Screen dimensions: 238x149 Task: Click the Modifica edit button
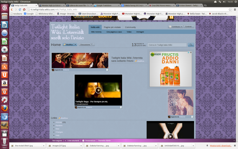click(68, 45)
